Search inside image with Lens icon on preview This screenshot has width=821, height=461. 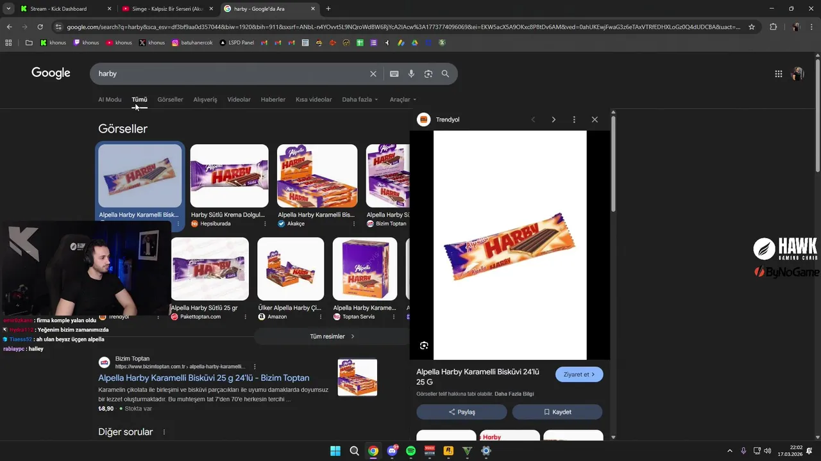tap(424, 346)
